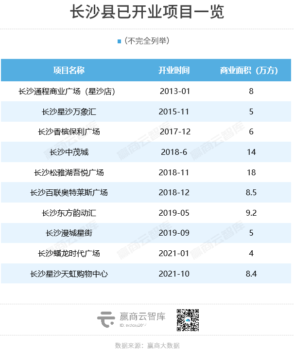
Task: Select 长沙松雅湖吾悦广场 project name
Action: (x=69, y=173)
